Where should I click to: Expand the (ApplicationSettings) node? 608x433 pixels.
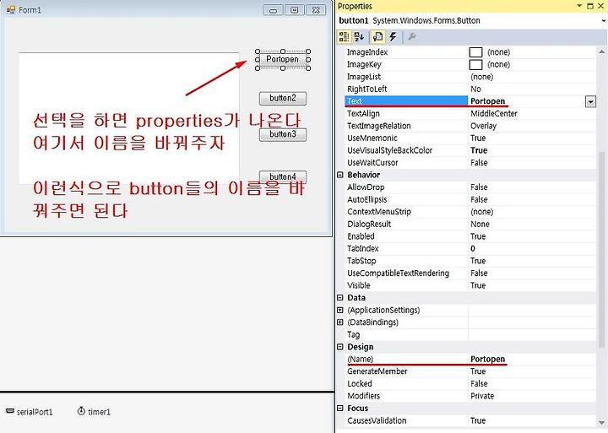(x=340, y=310)
